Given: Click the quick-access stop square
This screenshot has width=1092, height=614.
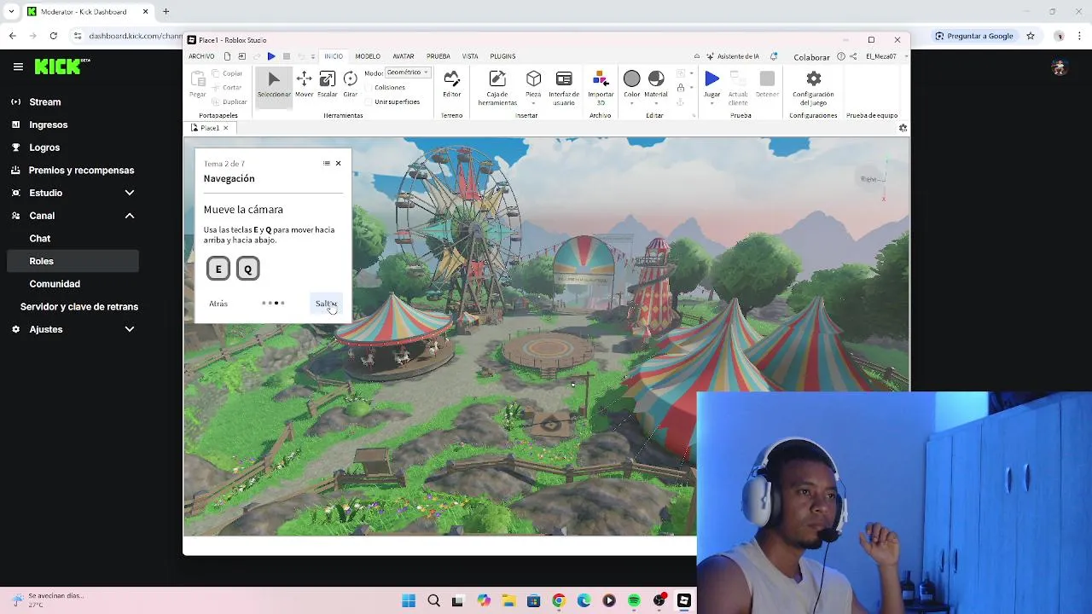Looking at the screenshot, I should coord(287,56).
